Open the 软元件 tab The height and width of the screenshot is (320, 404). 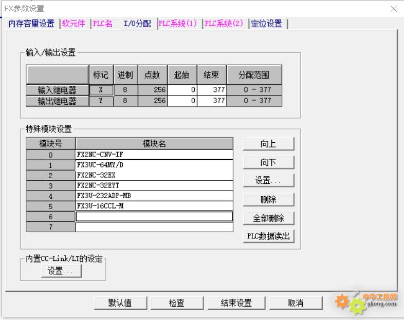click(74, 24)
